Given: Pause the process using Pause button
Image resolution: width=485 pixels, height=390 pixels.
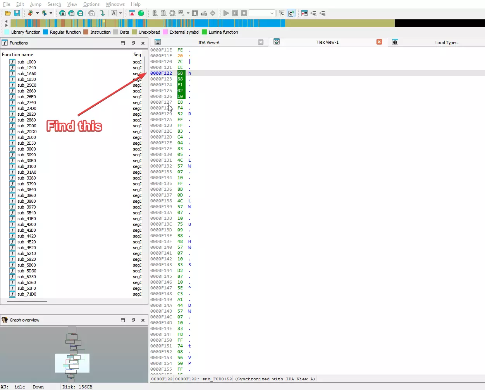Looking at the screenshot, I should pos(235,13).
